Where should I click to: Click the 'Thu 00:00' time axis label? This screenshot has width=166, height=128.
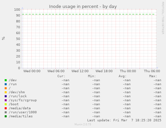[128, 71]
